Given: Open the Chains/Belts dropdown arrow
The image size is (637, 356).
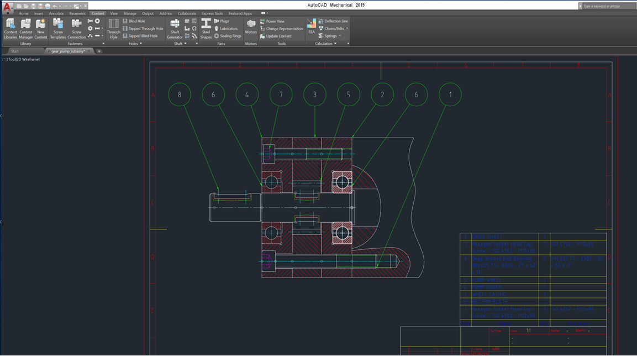Looking at the screenshot, I should pyautogui.click(x=347, y=28).
